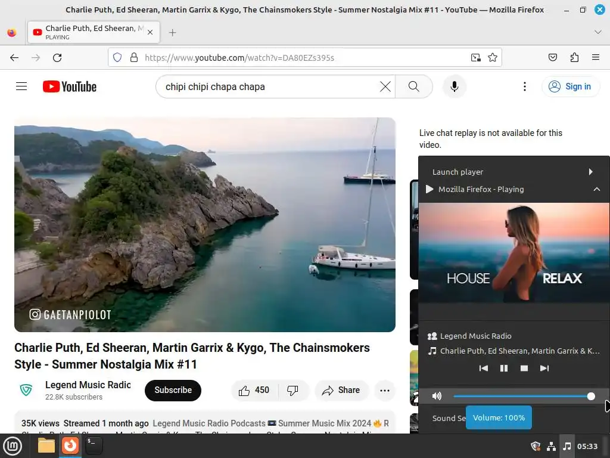Click the main video player

click(x=205, y=225)
